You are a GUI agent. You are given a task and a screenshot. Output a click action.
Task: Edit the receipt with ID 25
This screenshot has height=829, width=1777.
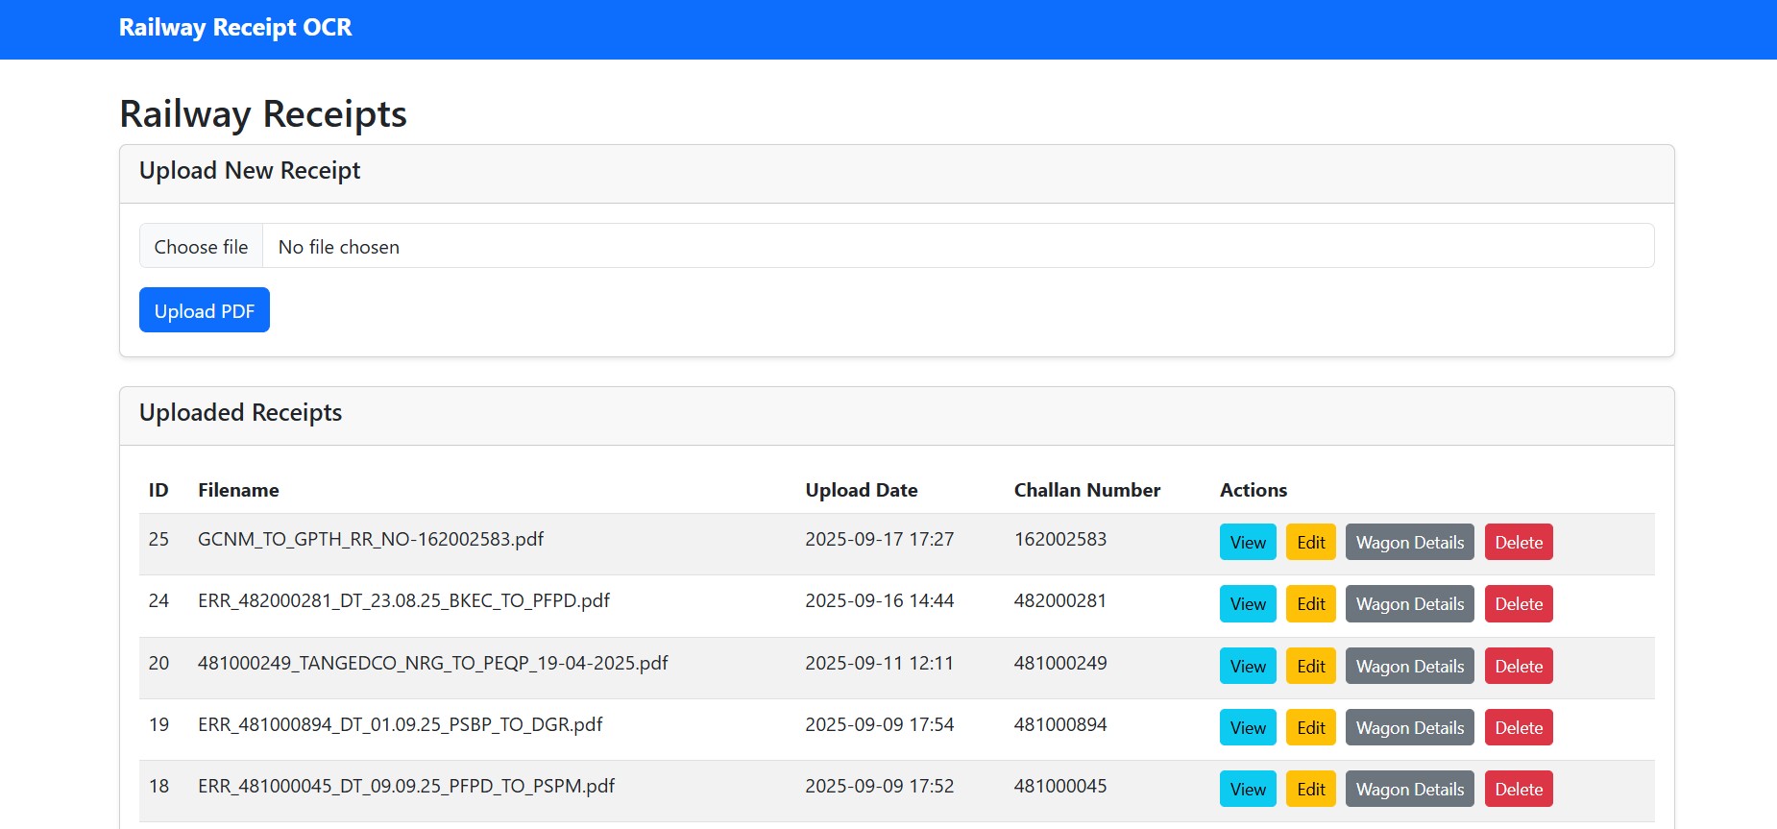(1310, 543)
